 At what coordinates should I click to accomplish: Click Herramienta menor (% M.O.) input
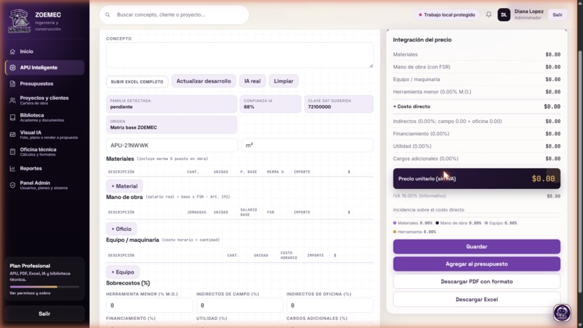[x=149, y=306]
